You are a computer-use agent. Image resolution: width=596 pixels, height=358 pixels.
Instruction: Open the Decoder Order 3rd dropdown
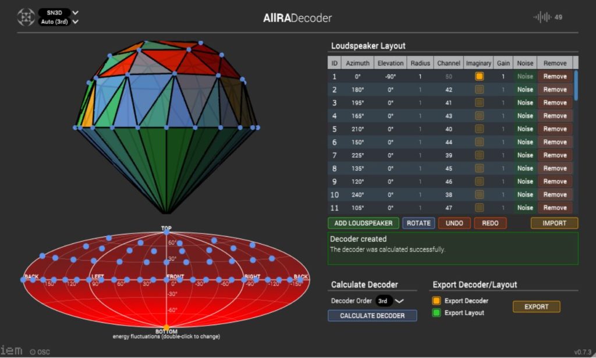pyautogui.click(x=389, y=300)
